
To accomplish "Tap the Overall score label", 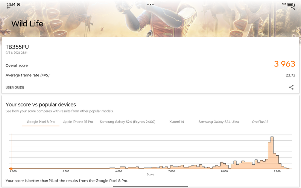I will pyautogui.click(x=17, y=65).
